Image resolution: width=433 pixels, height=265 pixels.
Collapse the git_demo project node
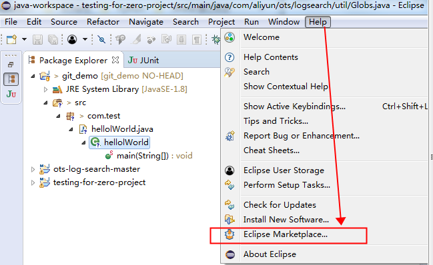[x=33, y=76]
